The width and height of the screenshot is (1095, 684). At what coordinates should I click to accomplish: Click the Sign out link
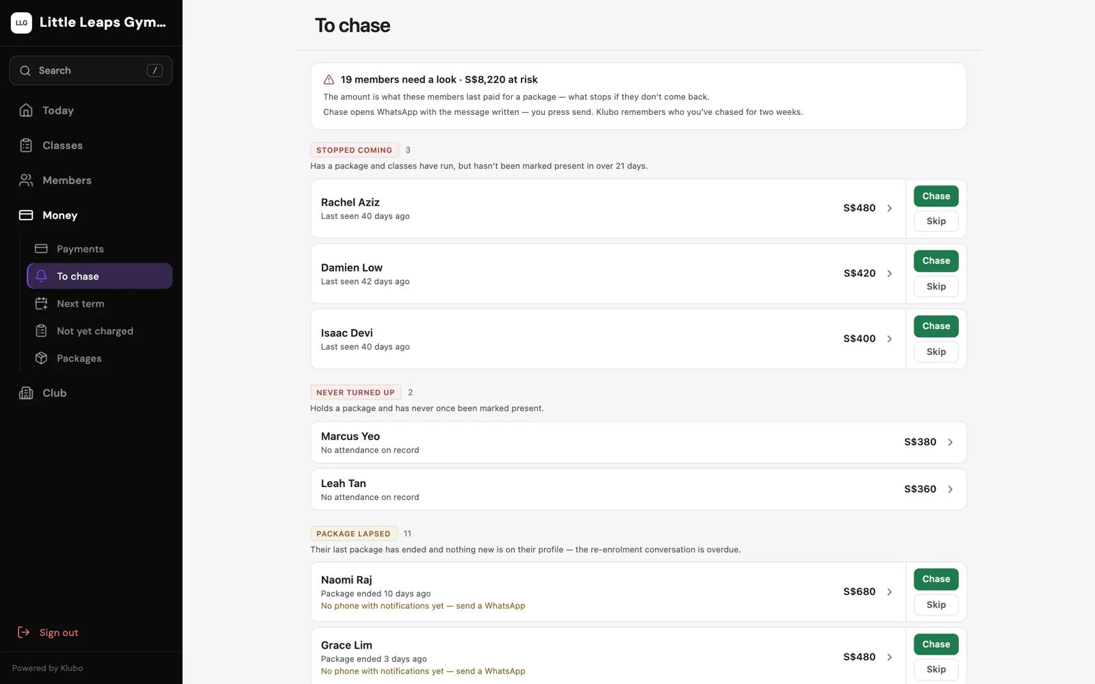pos(48,632)
